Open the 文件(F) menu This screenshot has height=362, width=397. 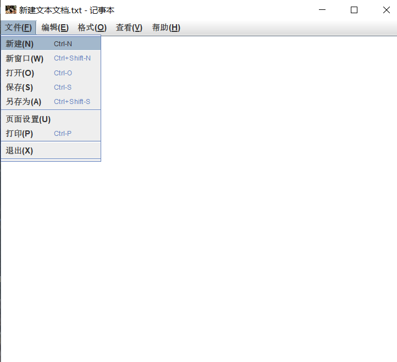tap(18, 28)
